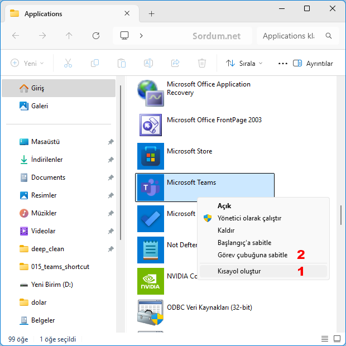Select the NVIDIA Control Panel icon
The height and width of the screenshot is (346, 346).
[x=151, y=281]
